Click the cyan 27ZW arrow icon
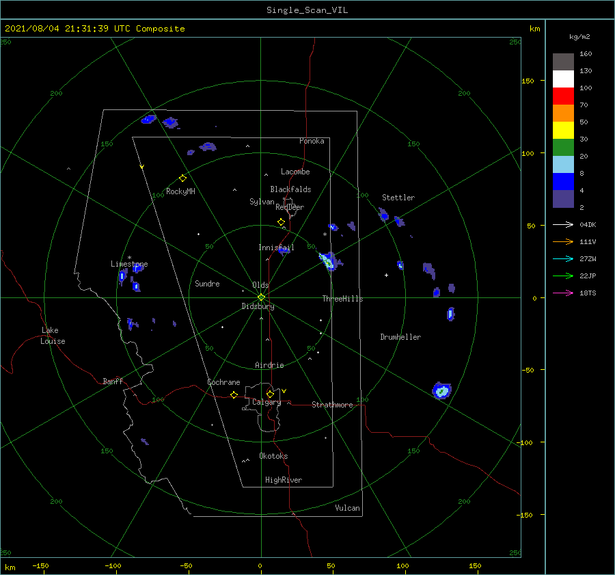The height and width of the screenshot is (575, 615). tap(563, 258)
